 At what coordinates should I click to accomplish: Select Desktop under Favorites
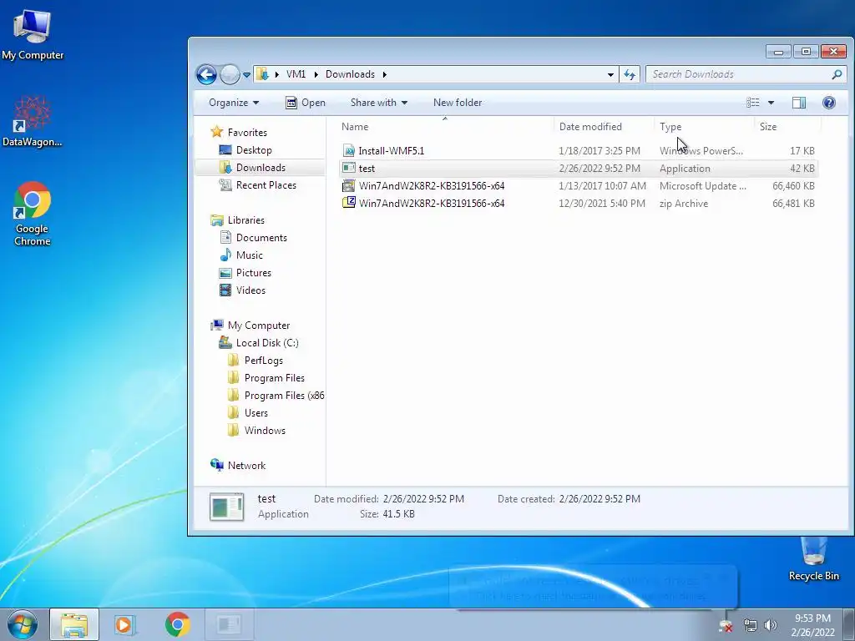point(254,150)
